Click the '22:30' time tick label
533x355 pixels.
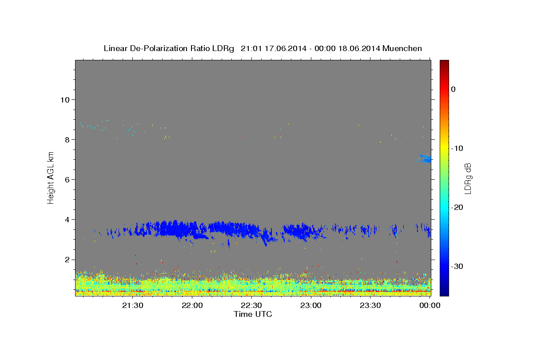[x=251, y=305]
